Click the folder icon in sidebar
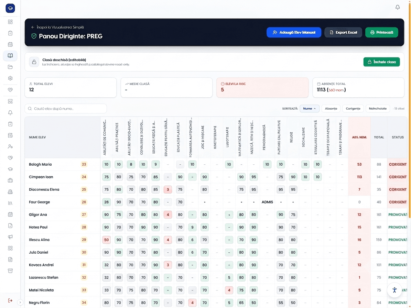 pos(10,67)
